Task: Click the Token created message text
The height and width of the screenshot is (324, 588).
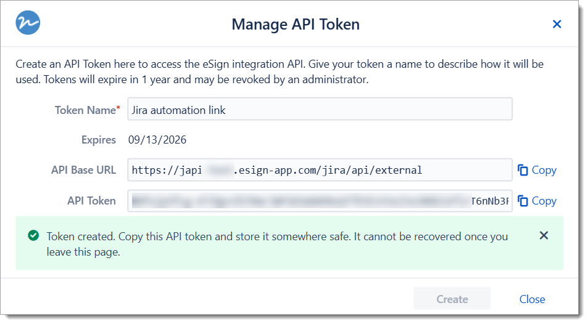Action: (x=277, y=243)
